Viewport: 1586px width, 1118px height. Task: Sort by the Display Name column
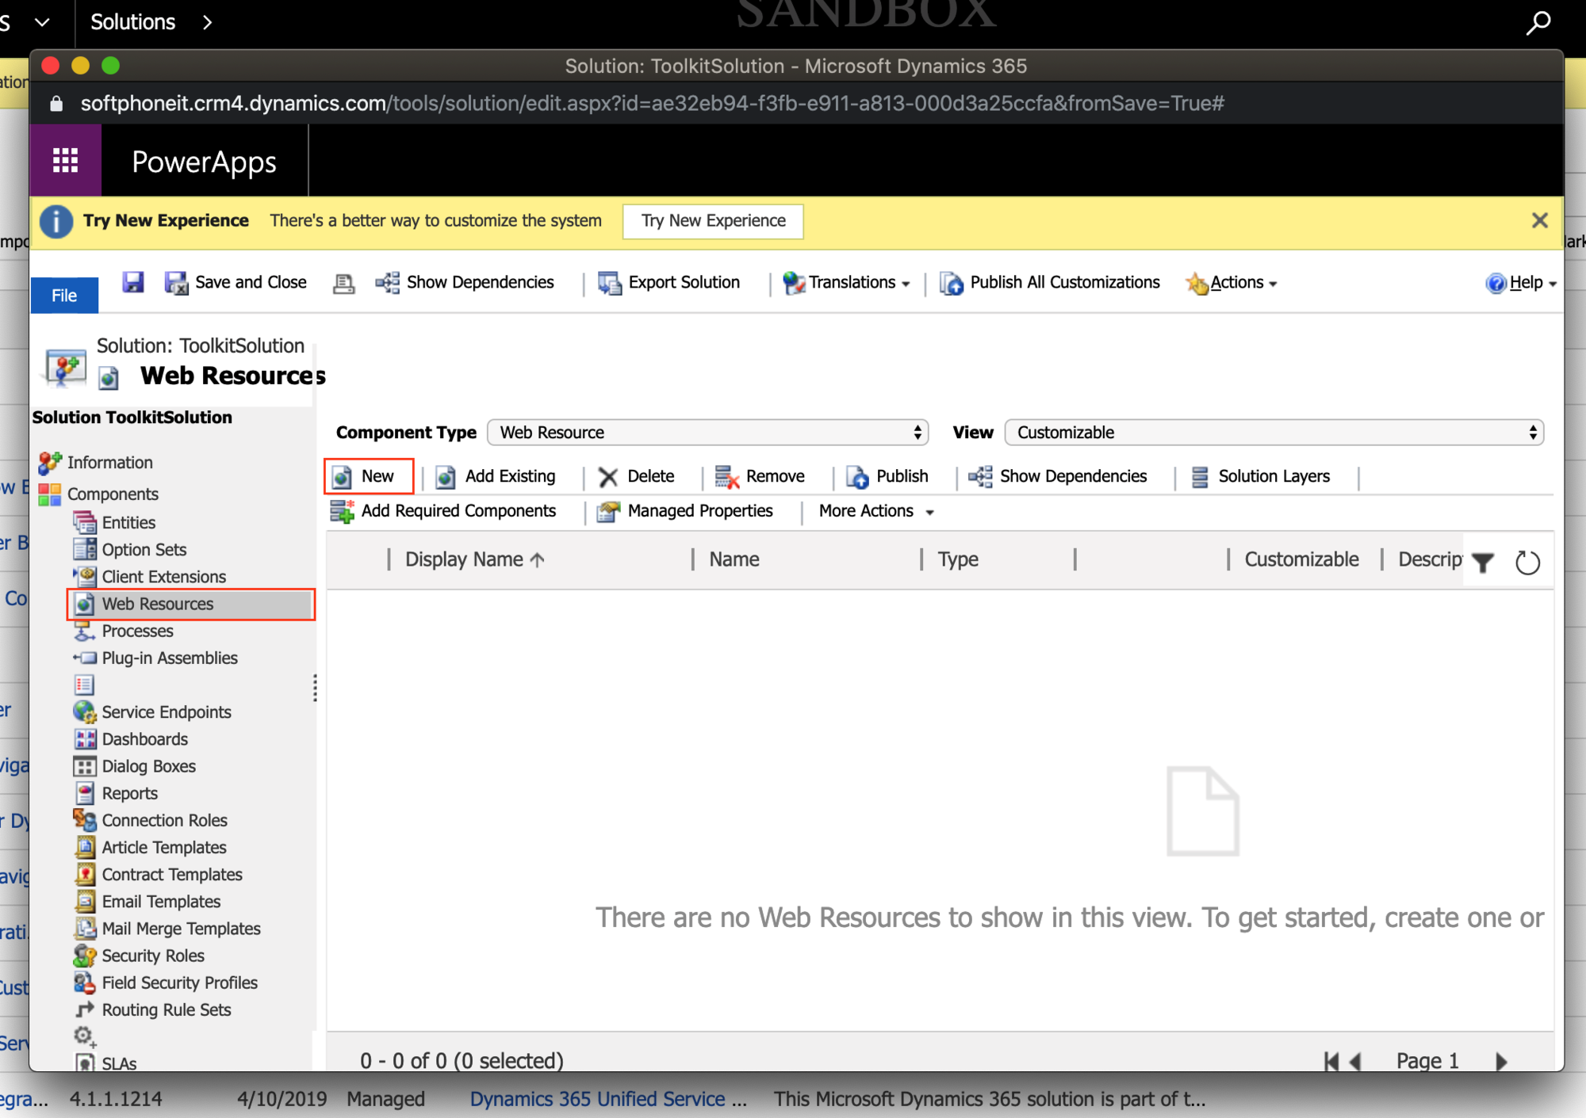coord(474,559)
